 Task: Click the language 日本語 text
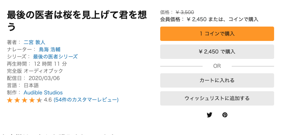pyautogui.click(x=31, y=85)
